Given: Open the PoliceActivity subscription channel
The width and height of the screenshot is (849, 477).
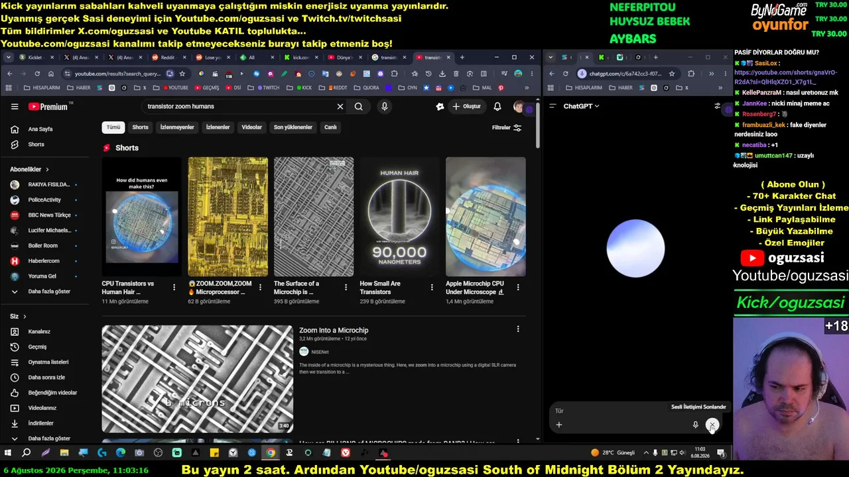Looking at the screenshot, I should [44, 200].
